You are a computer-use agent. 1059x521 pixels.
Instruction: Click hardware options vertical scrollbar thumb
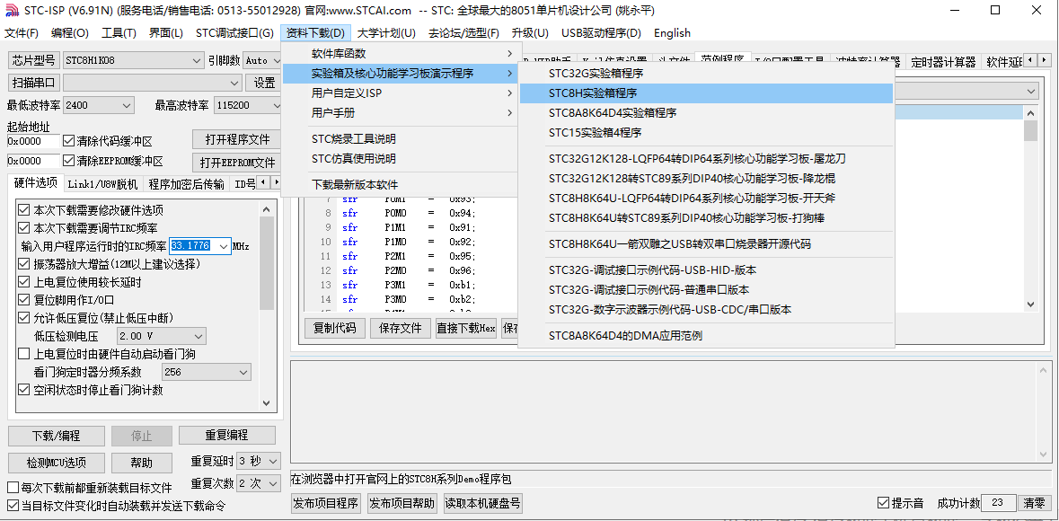(x=266, y=262)
